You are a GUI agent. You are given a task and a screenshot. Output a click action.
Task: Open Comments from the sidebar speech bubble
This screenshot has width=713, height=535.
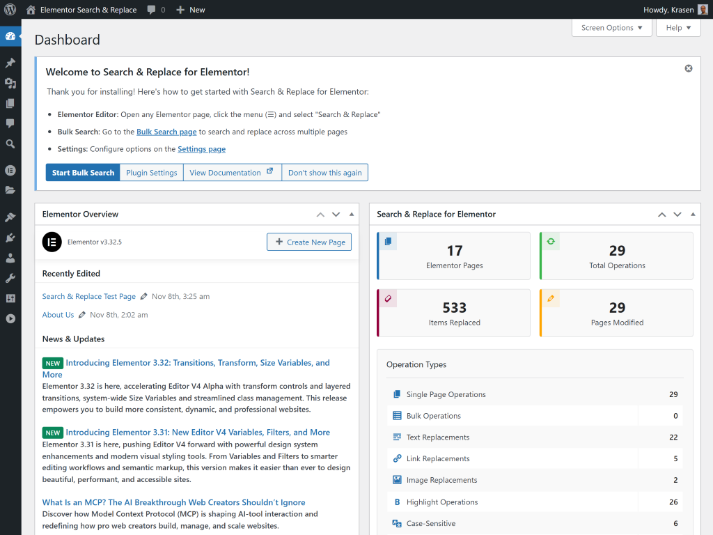[x=10, y=123]
